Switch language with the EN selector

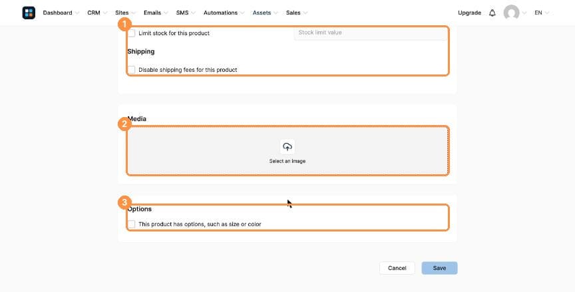pyautogui.click(x=542, y=13)
